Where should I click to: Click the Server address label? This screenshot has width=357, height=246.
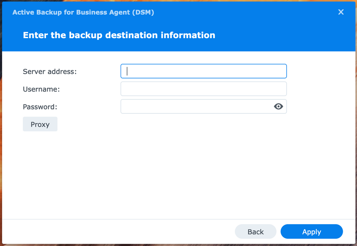pos(49,71)
